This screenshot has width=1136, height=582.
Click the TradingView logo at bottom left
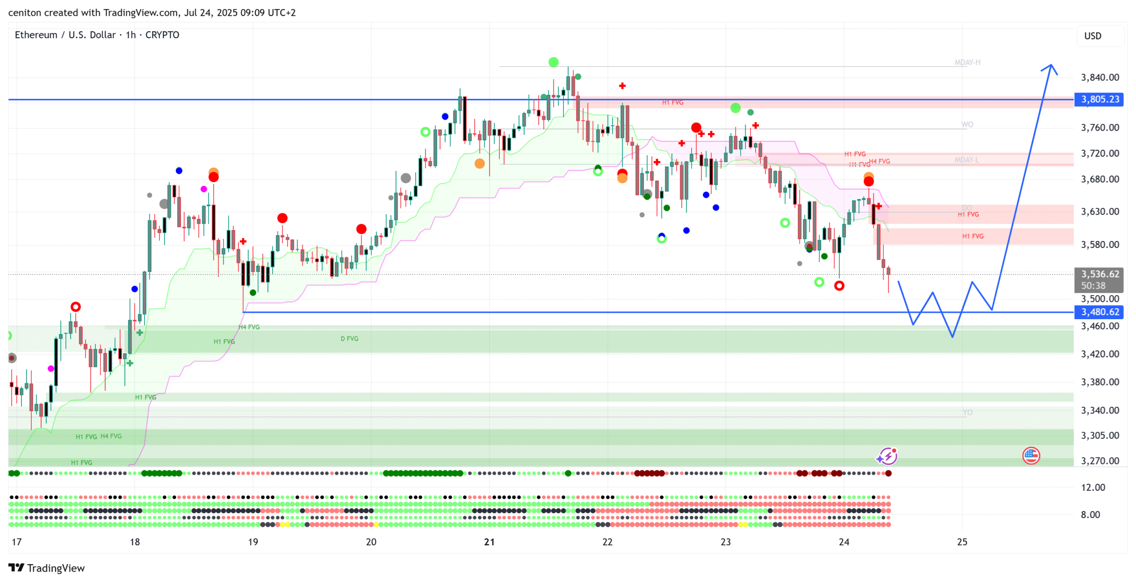[46, 568]
